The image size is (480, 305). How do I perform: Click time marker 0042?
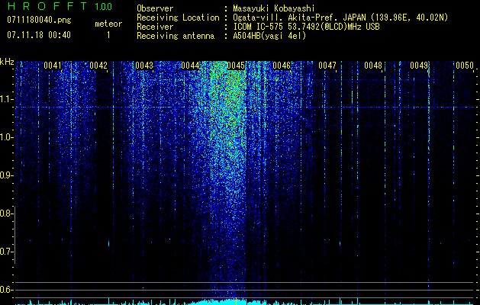coord(98,65)
